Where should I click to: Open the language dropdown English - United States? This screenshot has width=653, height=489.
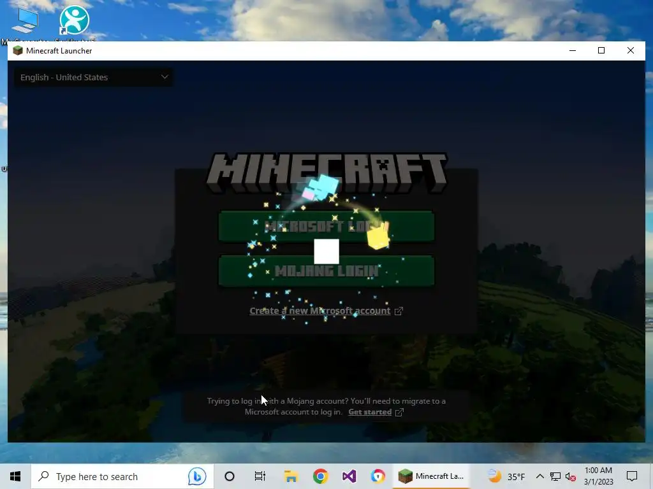(x=94, y=77)
